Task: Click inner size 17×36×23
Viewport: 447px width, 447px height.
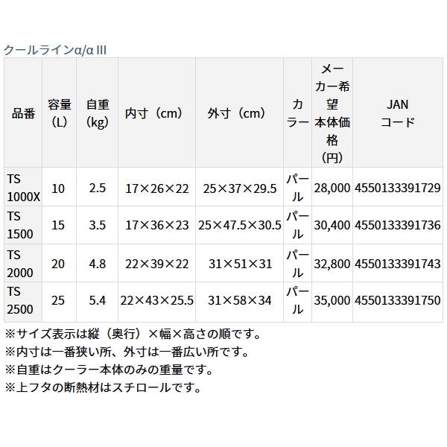Action: point(157,225)
